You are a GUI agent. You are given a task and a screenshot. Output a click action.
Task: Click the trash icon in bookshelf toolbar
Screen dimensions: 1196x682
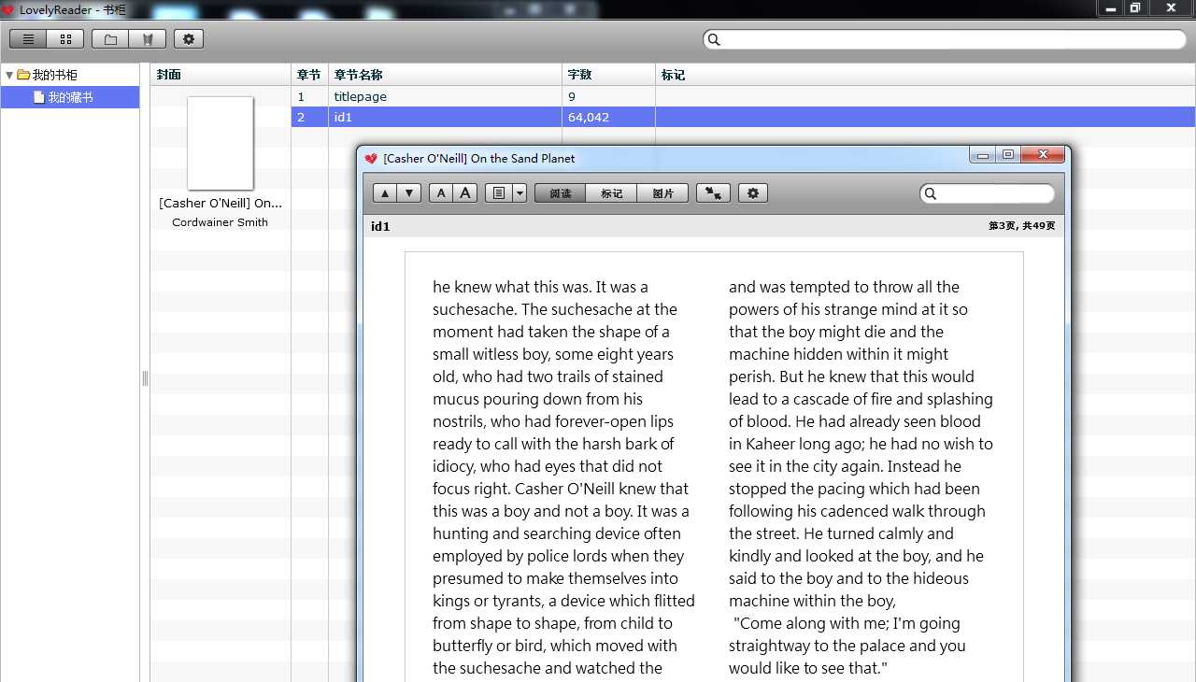pos(148,39)
